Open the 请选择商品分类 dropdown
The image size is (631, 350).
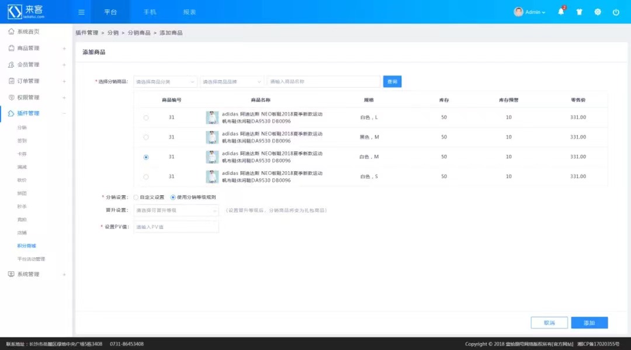165,82
